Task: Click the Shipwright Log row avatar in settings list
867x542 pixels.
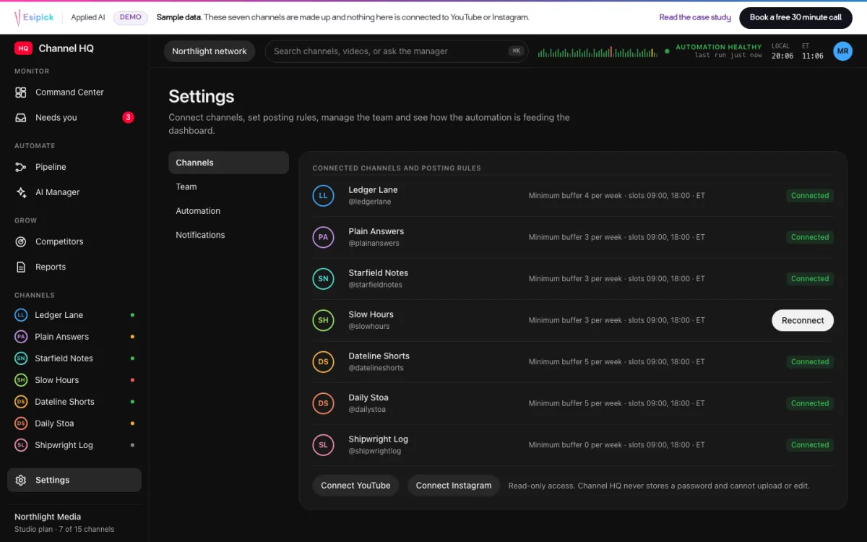Action: click(323, 445)
